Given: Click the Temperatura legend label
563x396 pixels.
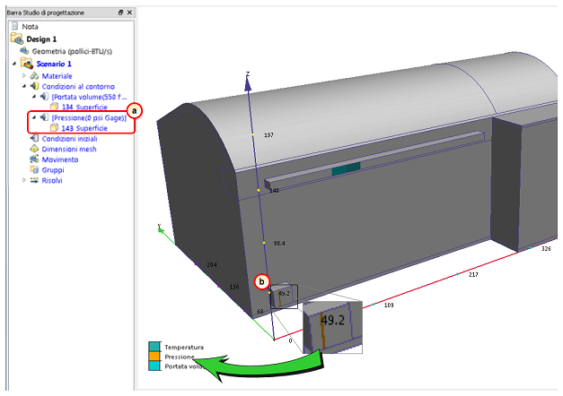Looking at the screenshot, I should pos(184,347).
